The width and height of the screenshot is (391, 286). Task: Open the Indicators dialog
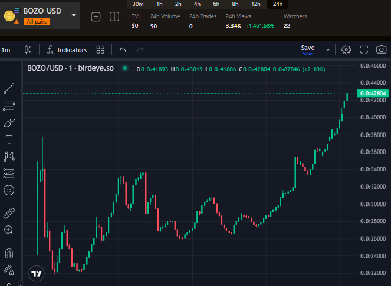point(67,50)
